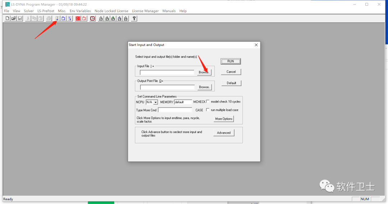This screenshot has height=204, width=388.
Task: Click the blue down-arrow Start Input/Output icon
Action: point(57,18)
